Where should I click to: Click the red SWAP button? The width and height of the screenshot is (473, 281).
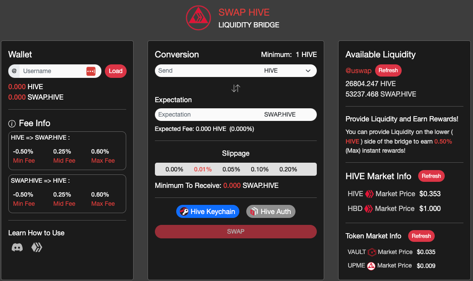235,231
